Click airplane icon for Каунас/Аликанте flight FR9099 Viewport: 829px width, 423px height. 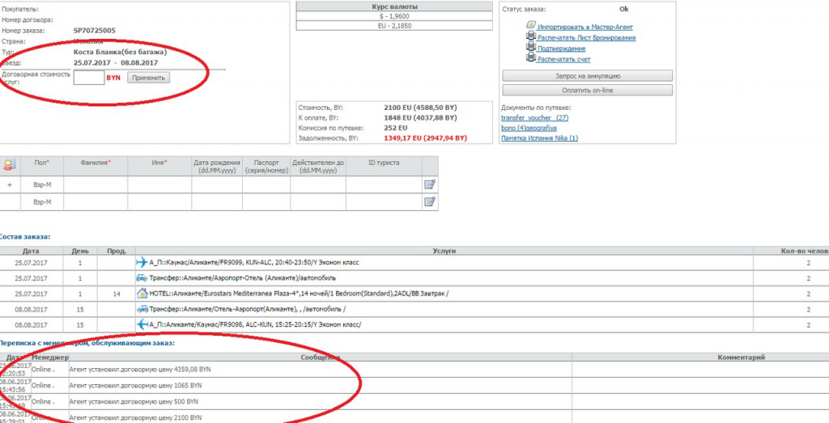click(x=142, y=262)
